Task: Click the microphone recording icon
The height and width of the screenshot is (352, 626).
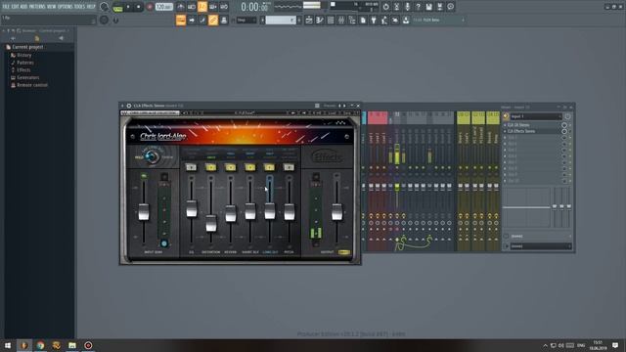Action: [407, 7]
